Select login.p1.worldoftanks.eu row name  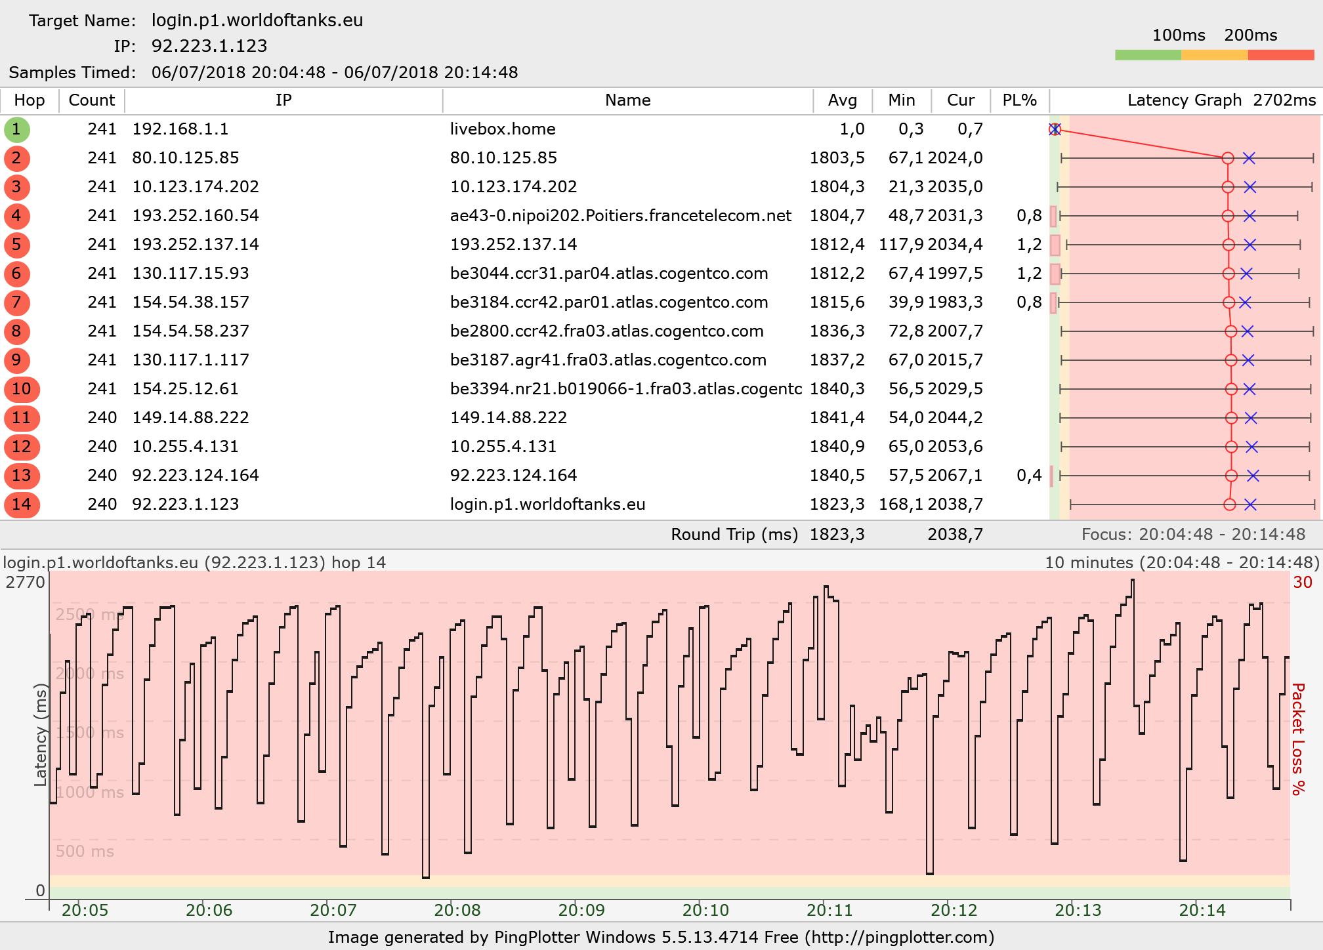coord(547,505)
